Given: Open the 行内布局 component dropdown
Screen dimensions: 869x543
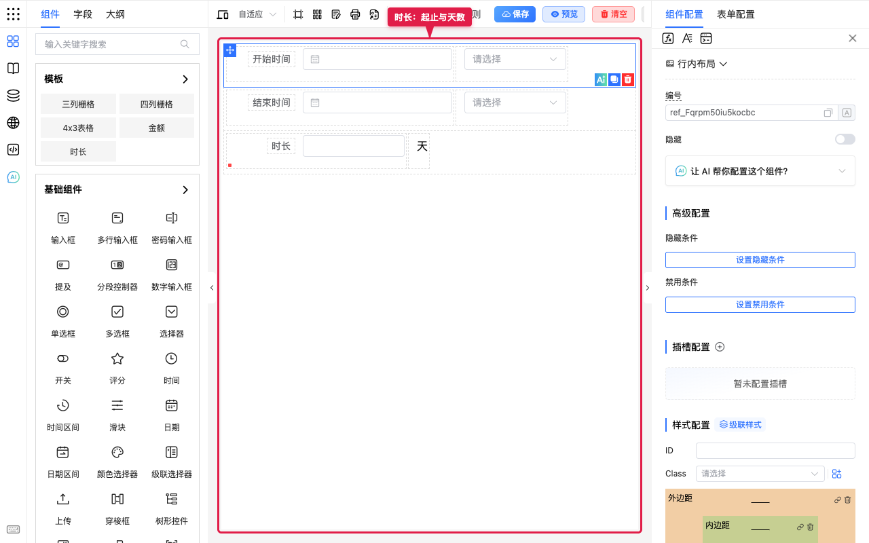Looking at the screenshot, I should tap(697, 64).
